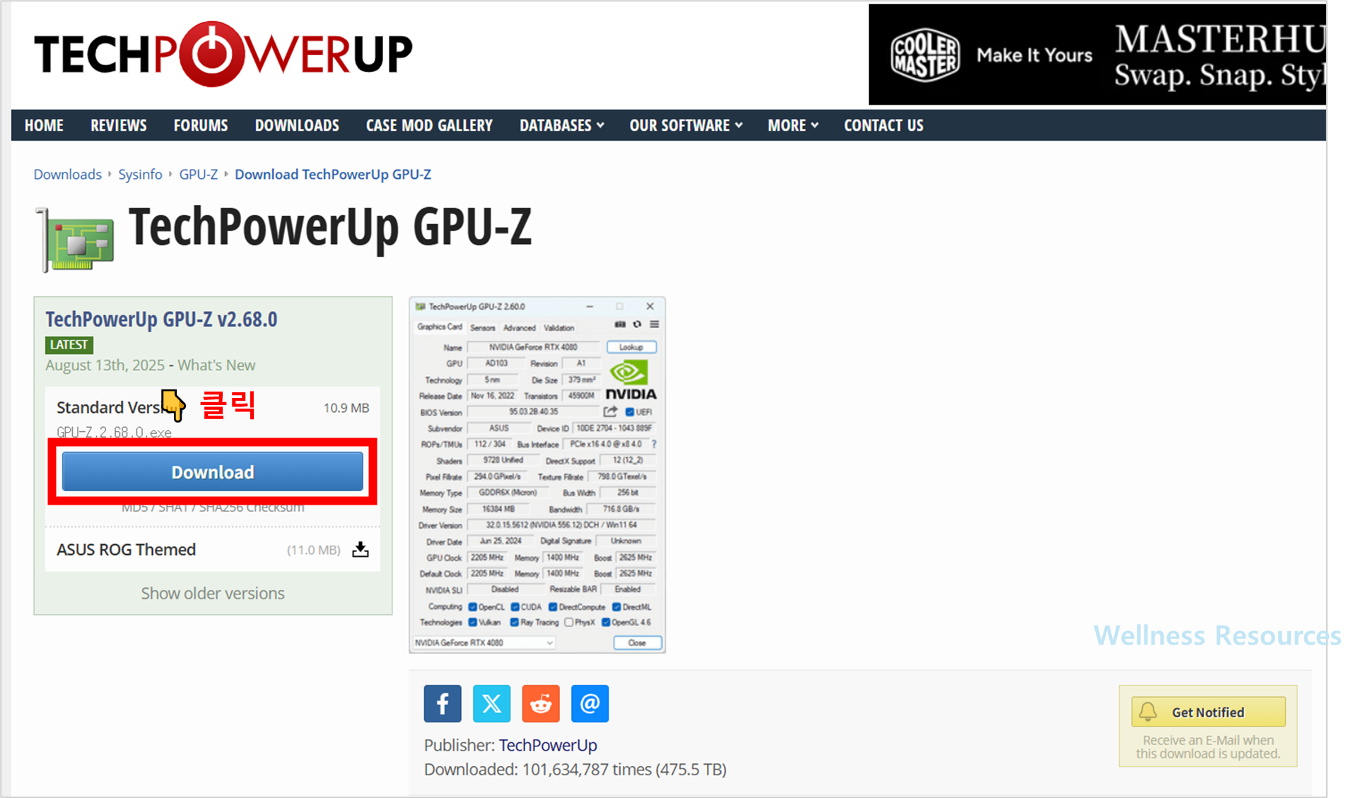1358x798 pixels.
Task: Toggle the Ray Tracing checkbox in GPU-Z
Action: (515, 623)
